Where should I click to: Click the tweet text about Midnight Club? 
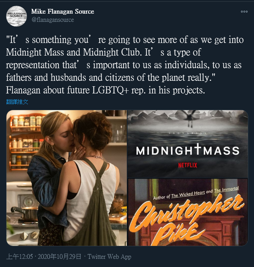pyautogui.click(x=125, y=65)
